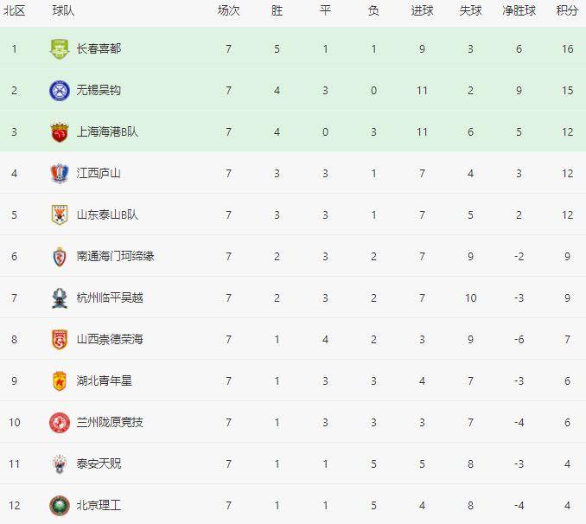Select the 北区 group header label
Viewport: 586px width, 524px height.
tap(14, 10)
